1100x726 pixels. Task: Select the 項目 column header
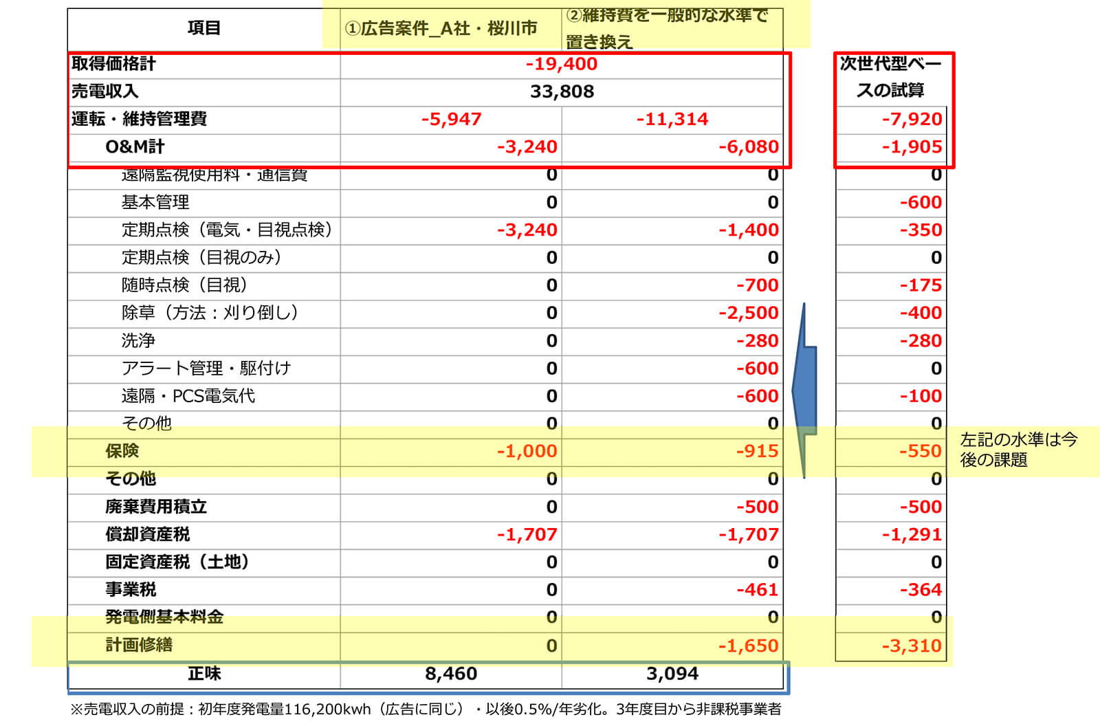203,28
